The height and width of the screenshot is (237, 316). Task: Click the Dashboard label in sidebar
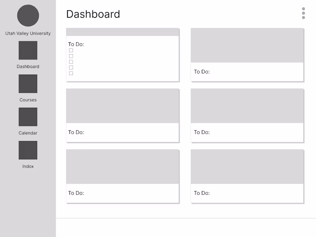tap(28, 67)
